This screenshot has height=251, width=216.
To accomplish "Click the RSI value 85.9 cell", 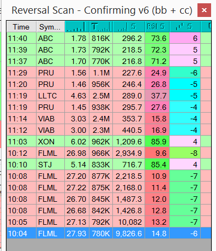I will 157,142.
